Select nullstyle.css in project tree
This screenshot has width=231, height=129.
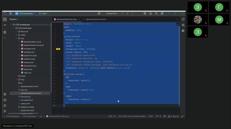(x=29, y=52)
